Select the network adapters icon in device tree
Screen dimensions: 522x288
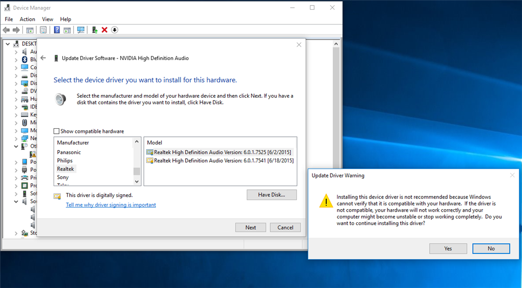click(24, 138)
